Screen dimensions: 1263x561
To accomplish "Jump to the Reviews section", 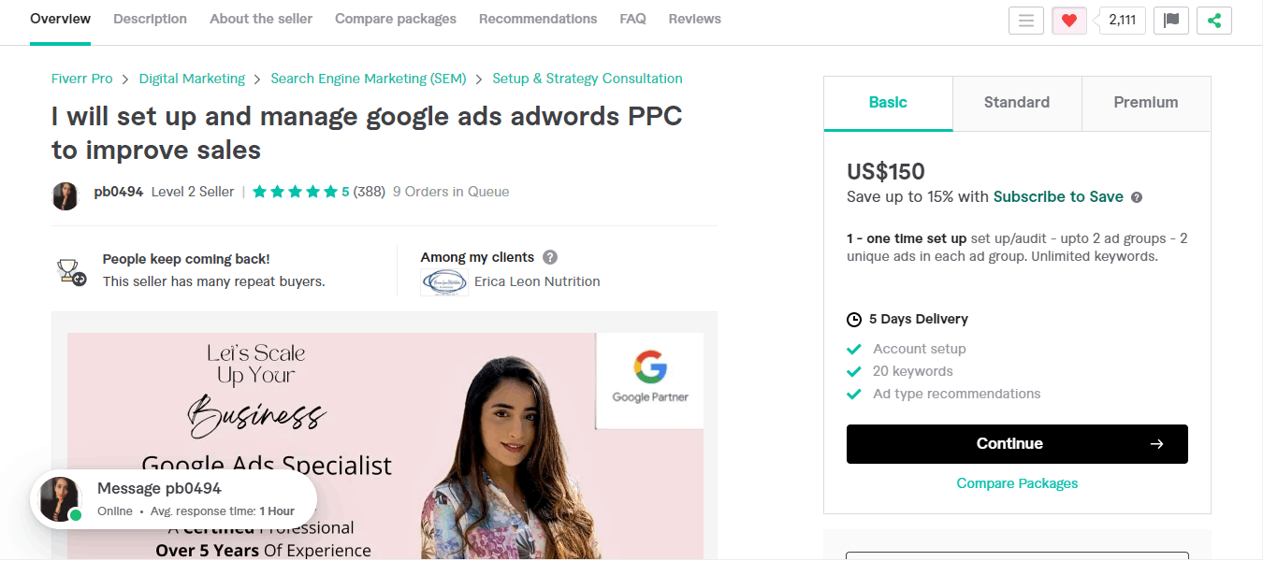I will pyautogui.click(x=695, y=19).
